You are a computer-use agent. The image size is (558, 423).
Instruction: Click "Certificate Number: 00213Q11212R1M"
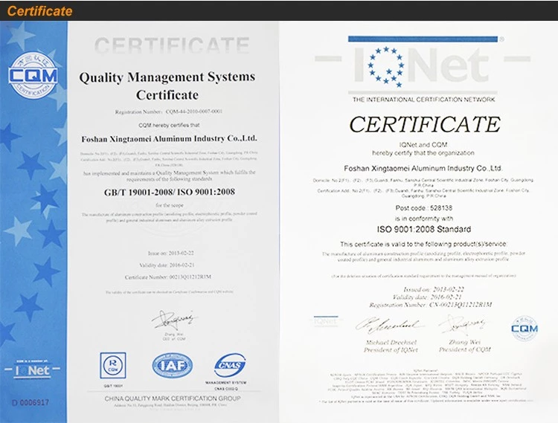pos(168,277)
